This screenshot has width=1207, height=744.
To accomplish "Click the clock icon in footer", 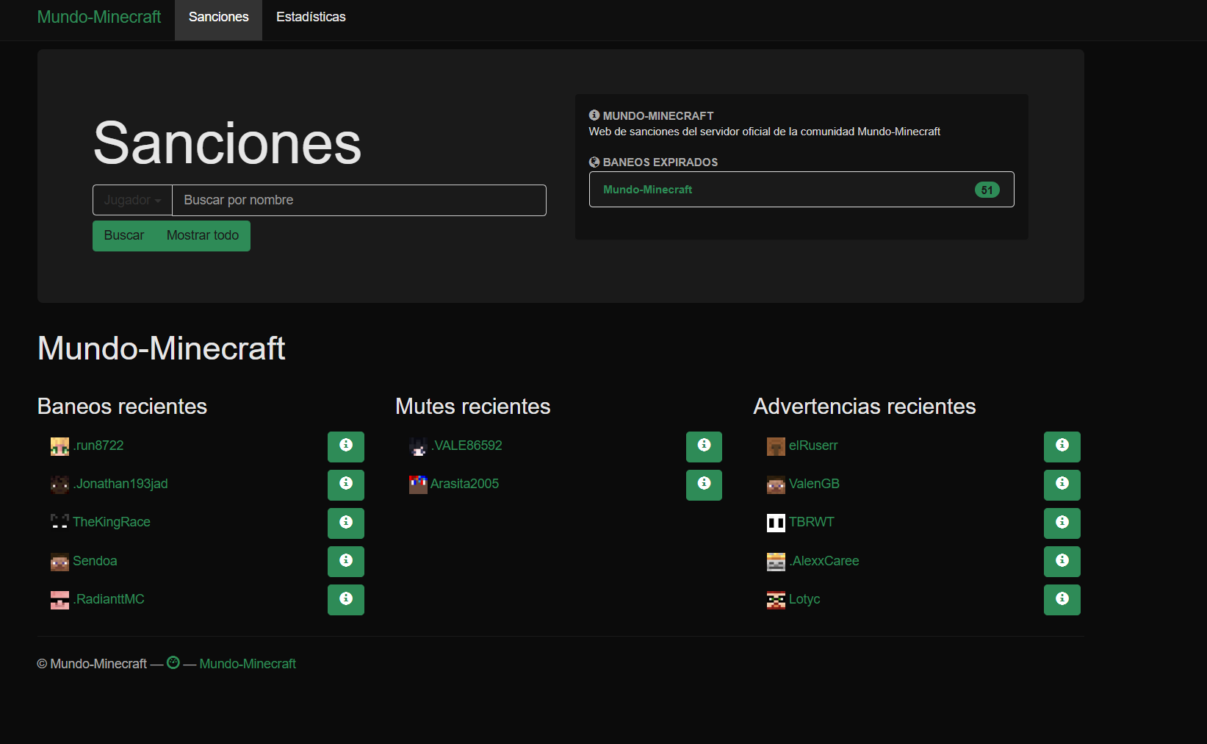I will coord(173,663).
